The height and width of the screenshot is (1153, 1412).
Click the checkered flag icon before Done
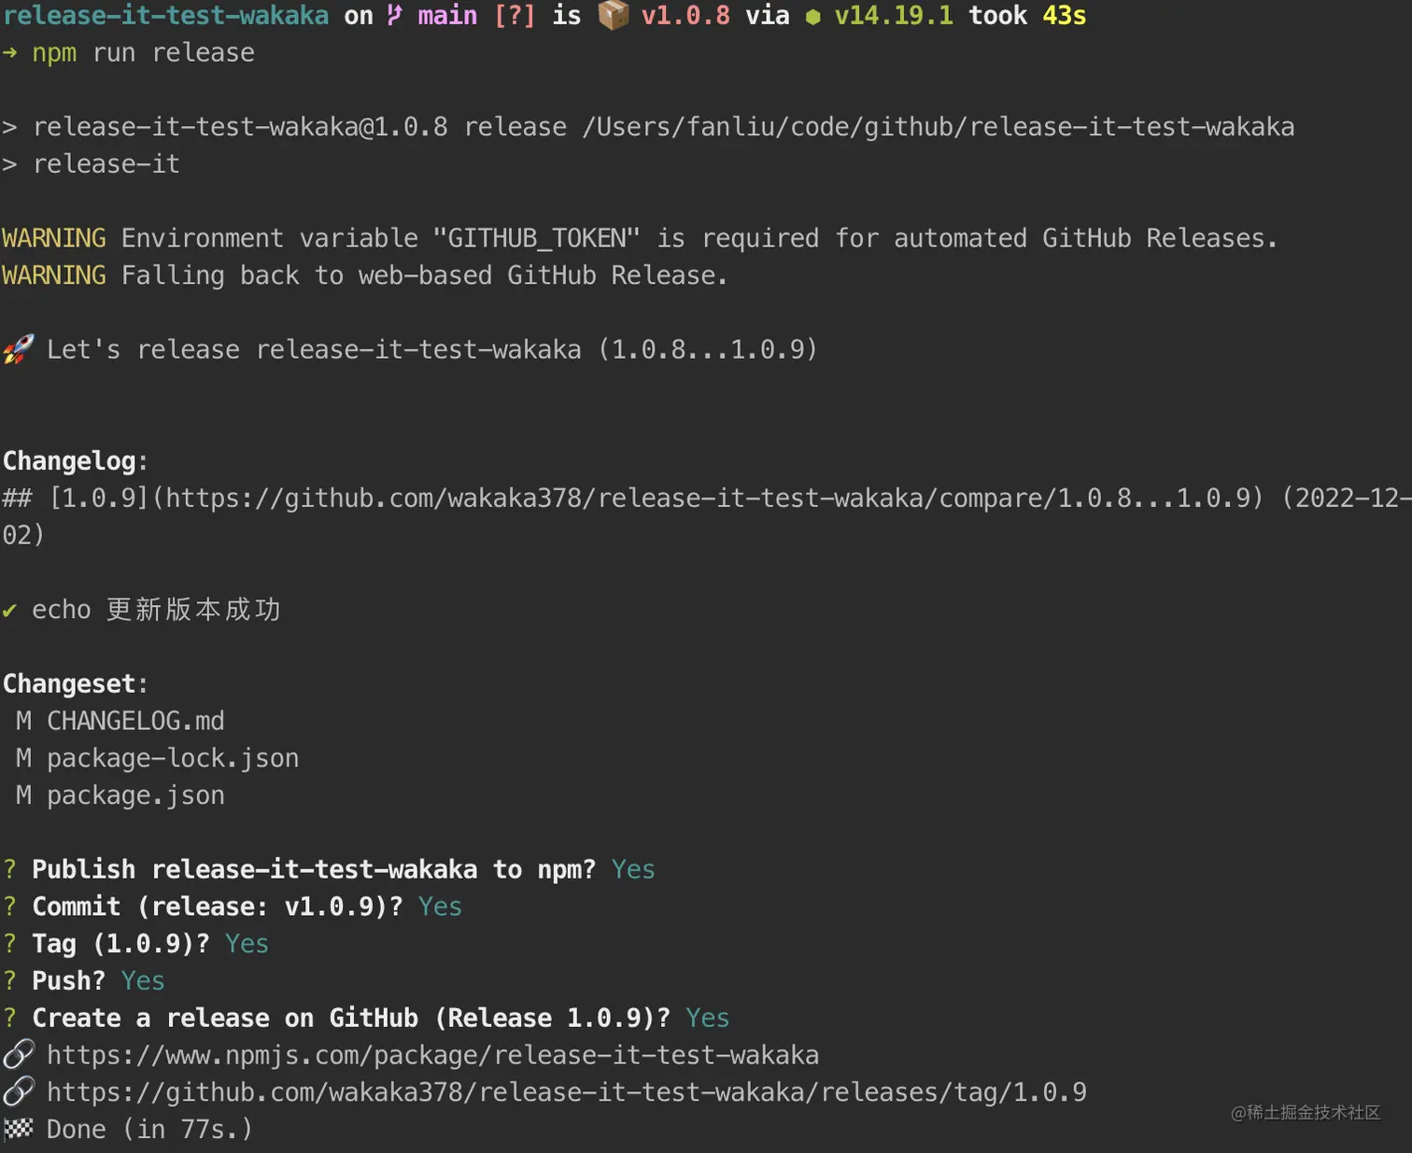tap(18, 1129)
